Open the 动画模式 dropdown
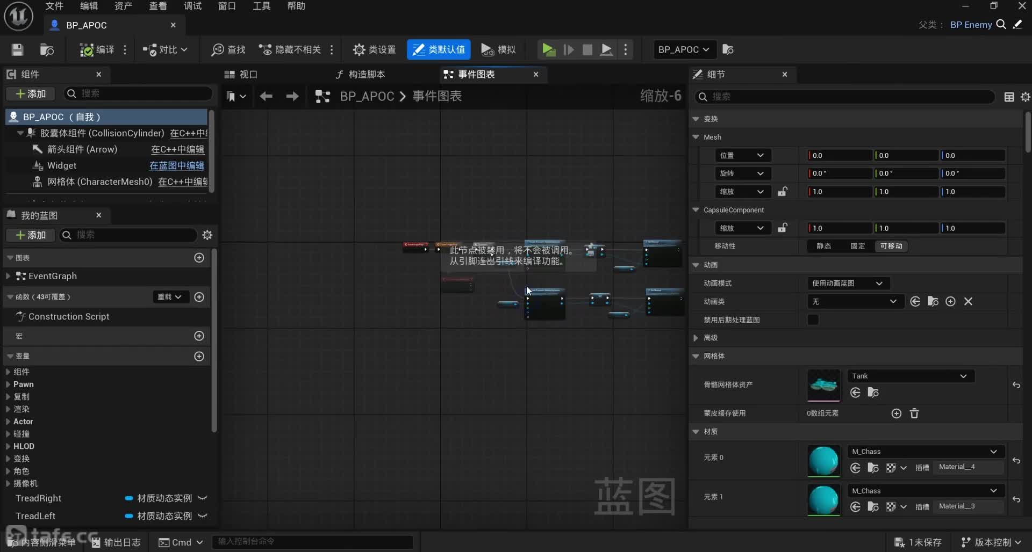 tap(848, 284)
